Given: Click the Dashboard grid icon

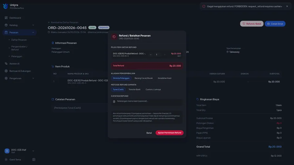Looking at the screenshot, I should (6, 18).
